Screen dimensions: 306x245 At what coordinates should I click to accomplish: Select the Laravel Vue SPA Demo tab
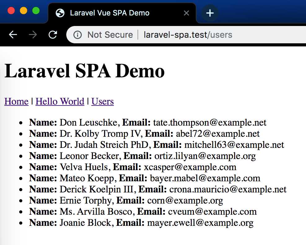tap(122, 13)
